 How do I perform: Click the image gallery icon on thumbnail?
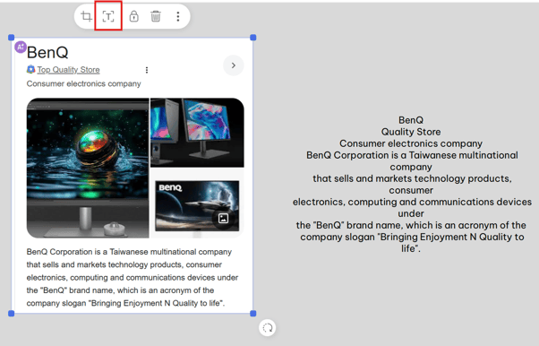point(224,219)
